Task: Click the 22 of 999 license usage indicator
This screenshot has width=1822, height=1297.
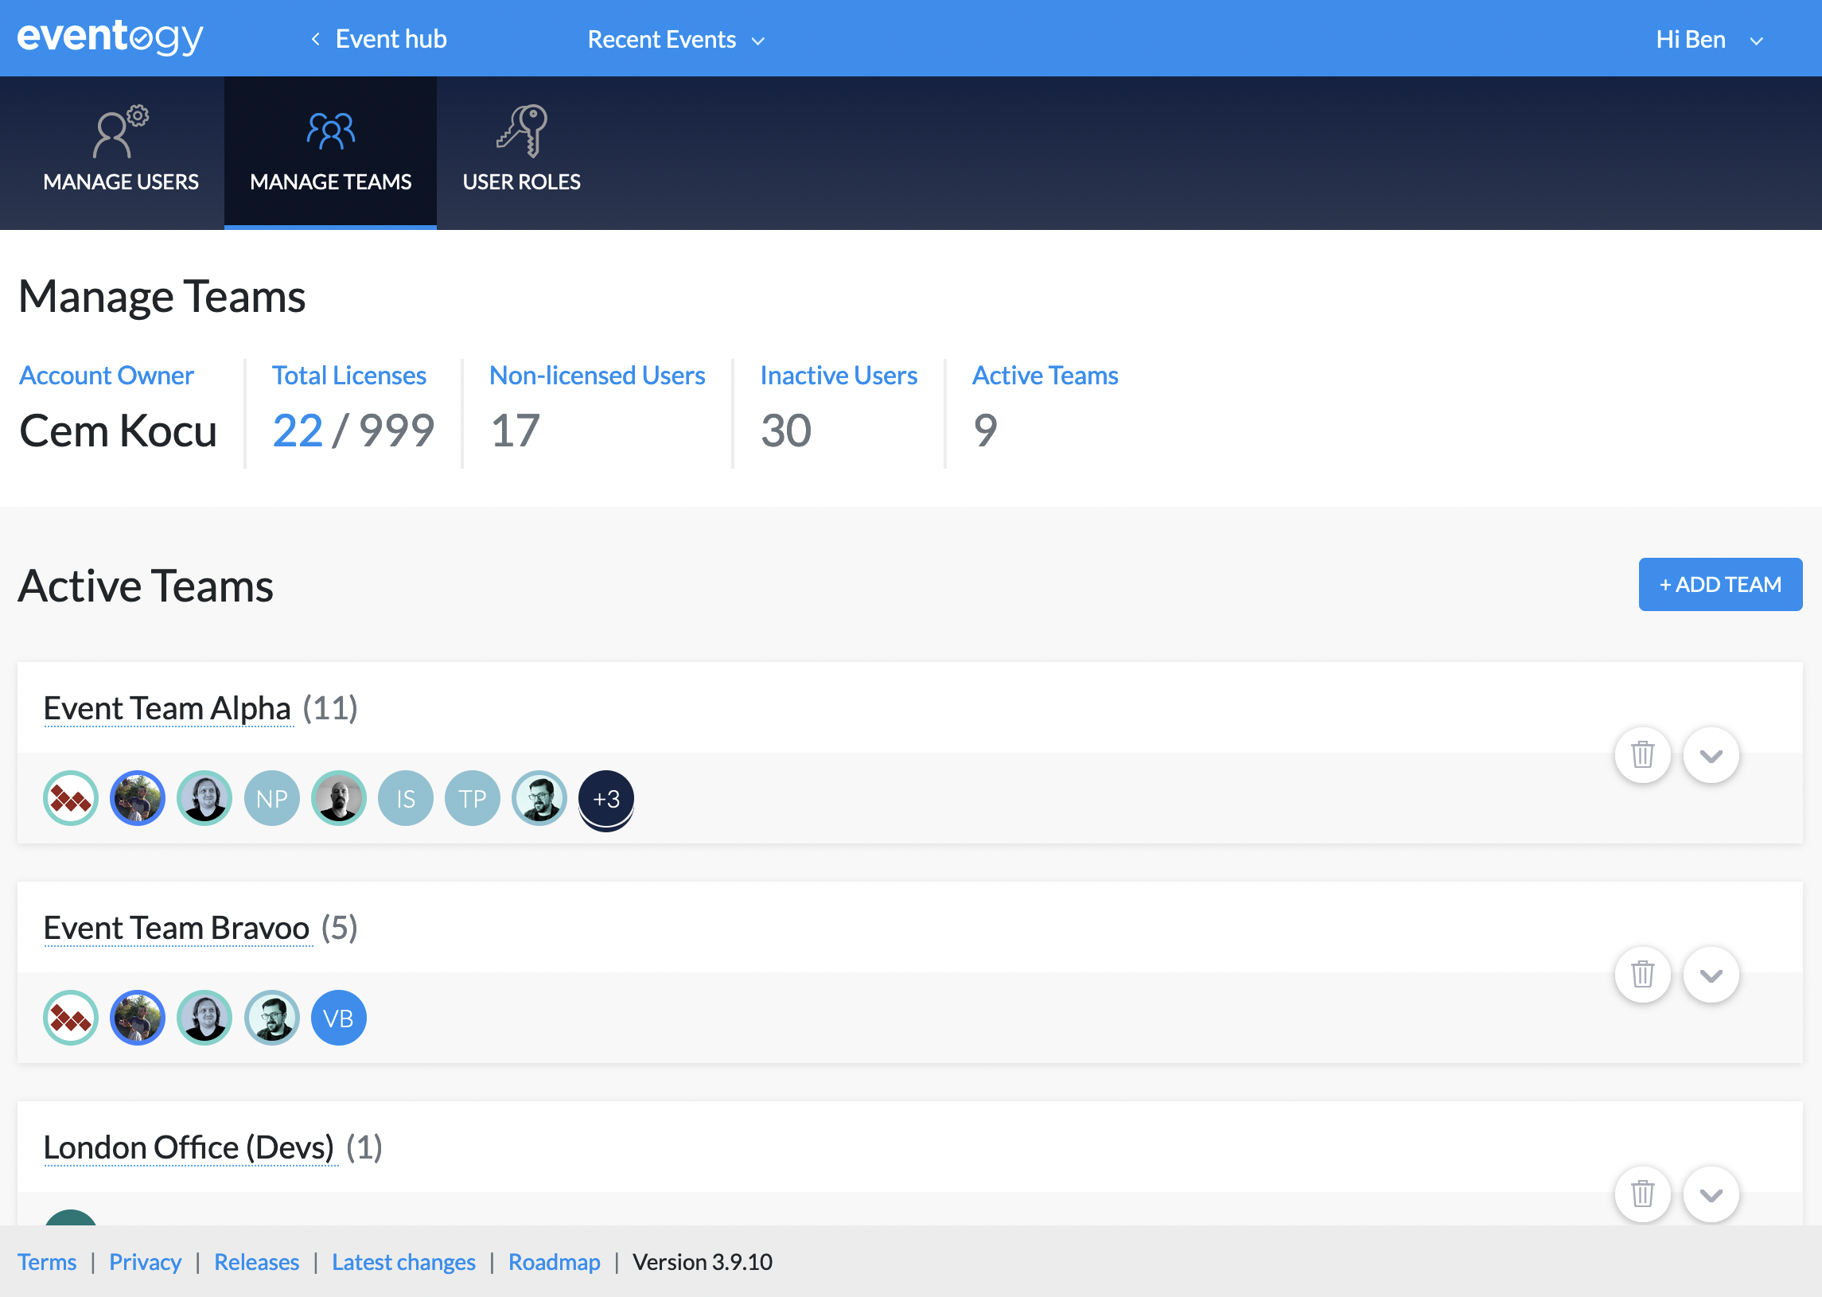Action: (354, 430)
